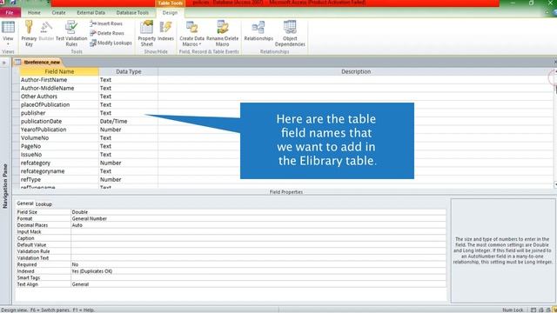Click the row selector beside Author-FirstName

pyautogui.click(x=16, y=80)
